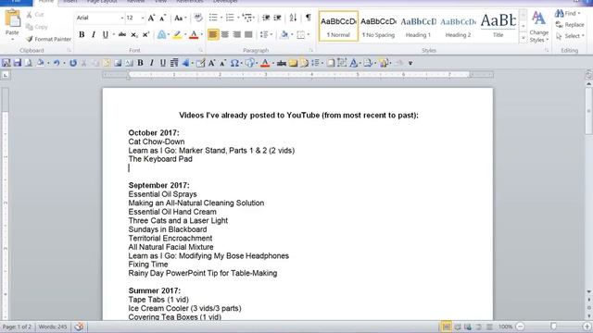
Task: Toggle Italic in ribbon Font group
Action: 93,35
